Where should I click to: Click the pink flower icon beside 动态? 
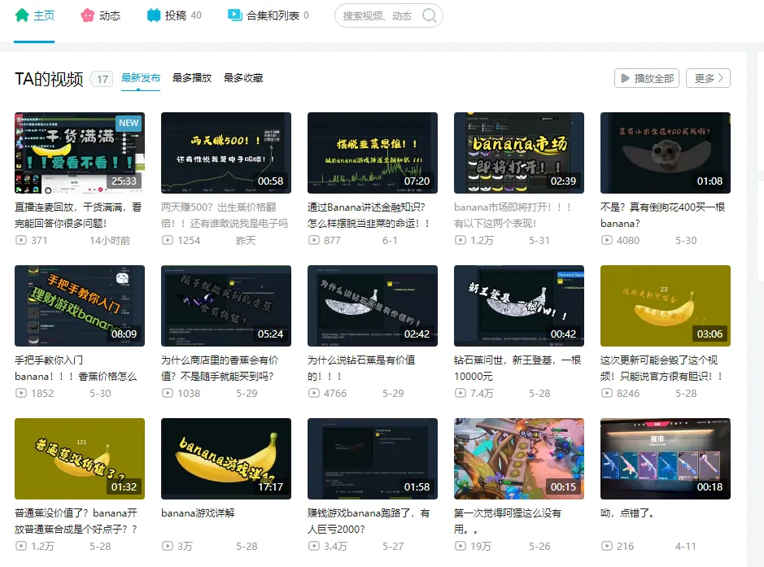pyautogui.click(x=88, y=15)
